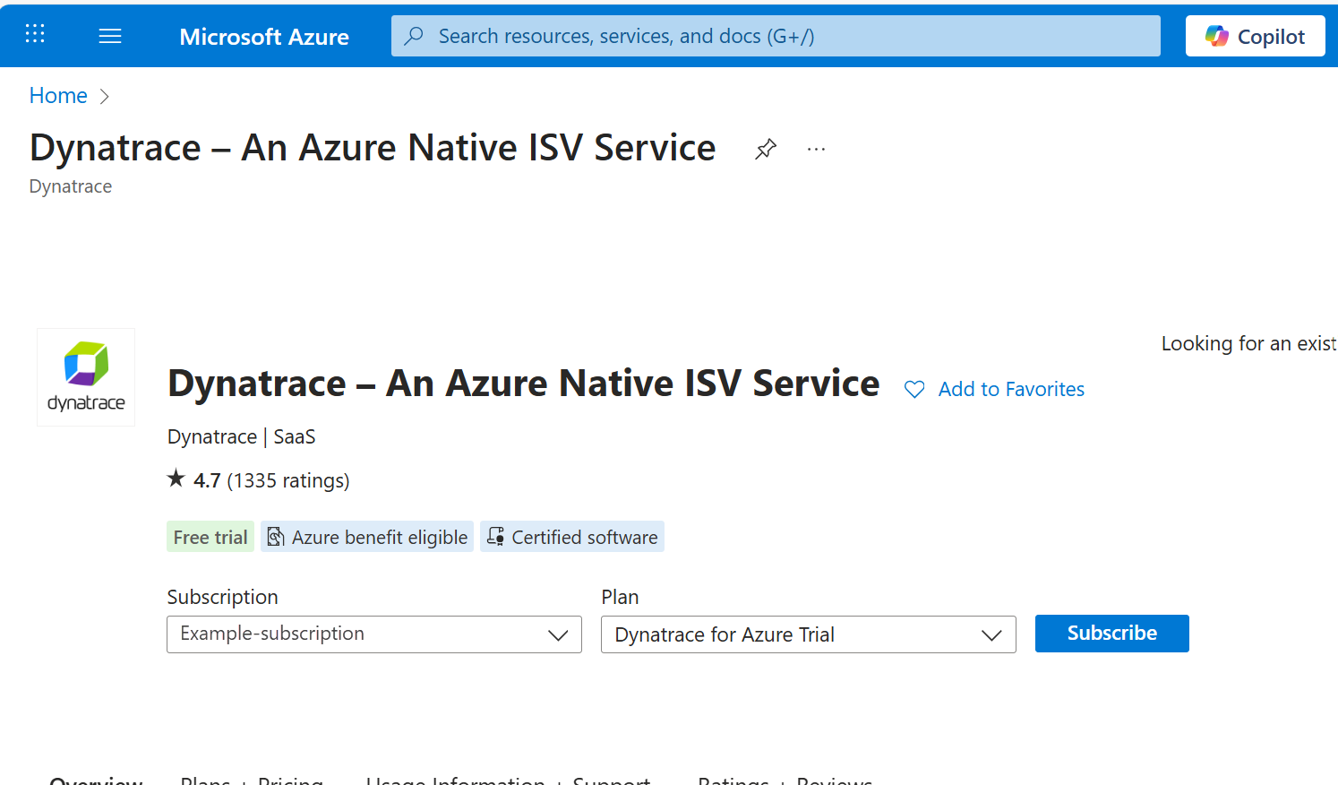
Task: Click the Microsoft Azure header title
Action: point(264,37)
